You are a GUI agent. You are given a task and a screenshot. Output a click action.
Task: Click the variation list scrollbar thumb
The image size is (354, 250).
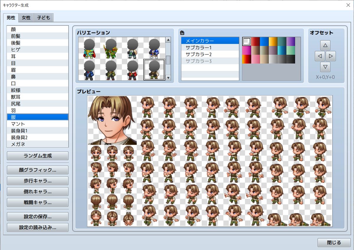click(x=168, y=60)
